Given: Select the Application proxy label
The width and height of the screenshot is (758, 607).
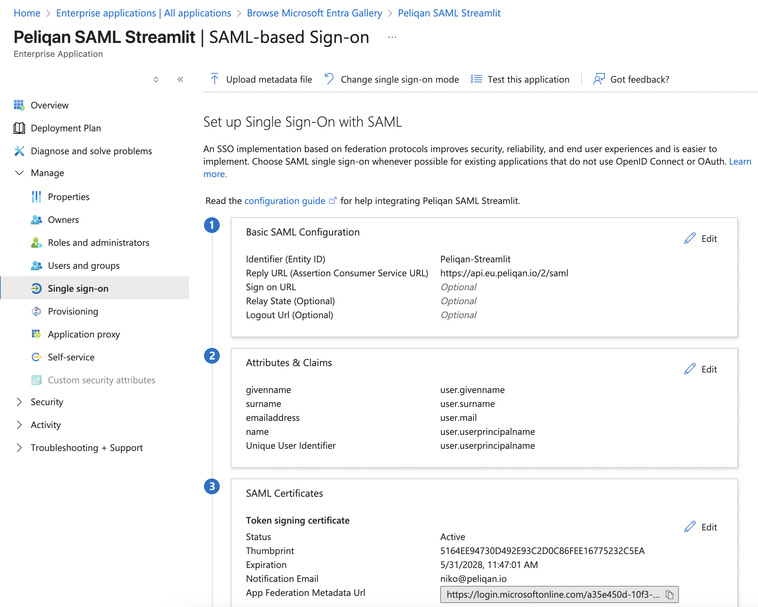Looking at the screenshot, I should coord(84,334).
